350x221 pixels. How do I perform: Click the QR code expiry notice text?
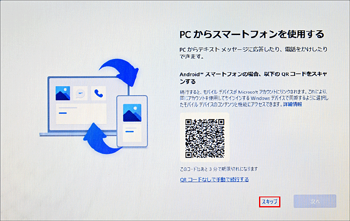[219, 169]
